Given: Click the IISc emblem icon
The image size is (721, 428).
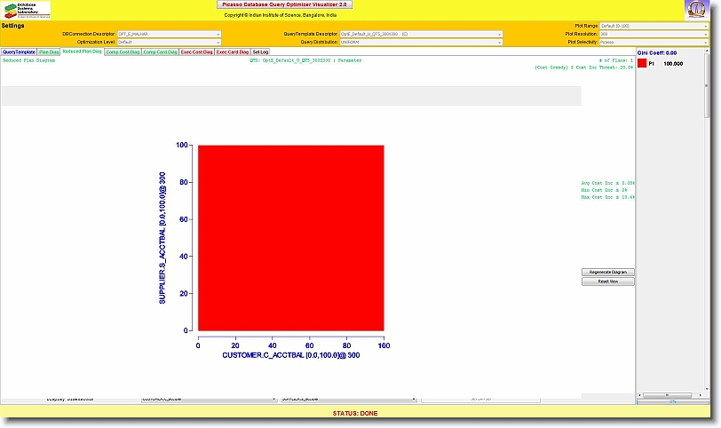Looking at the screenshot, I should click(696, 11).
